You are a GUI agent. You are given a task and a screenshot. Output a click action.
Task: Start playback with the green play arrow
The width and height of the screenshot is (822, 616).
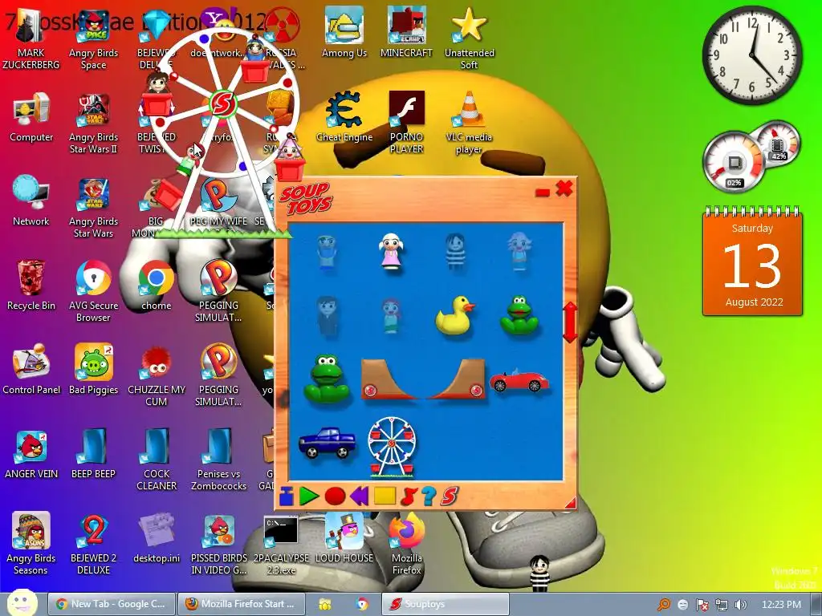[309, 496]
